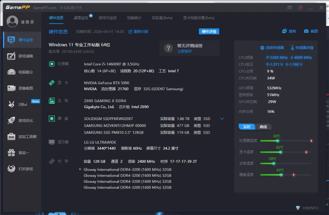Screen dimensions: 329x215
Task: Switch to the 显卡性能设置(Beta) tab
Action: tap(199, 18)
